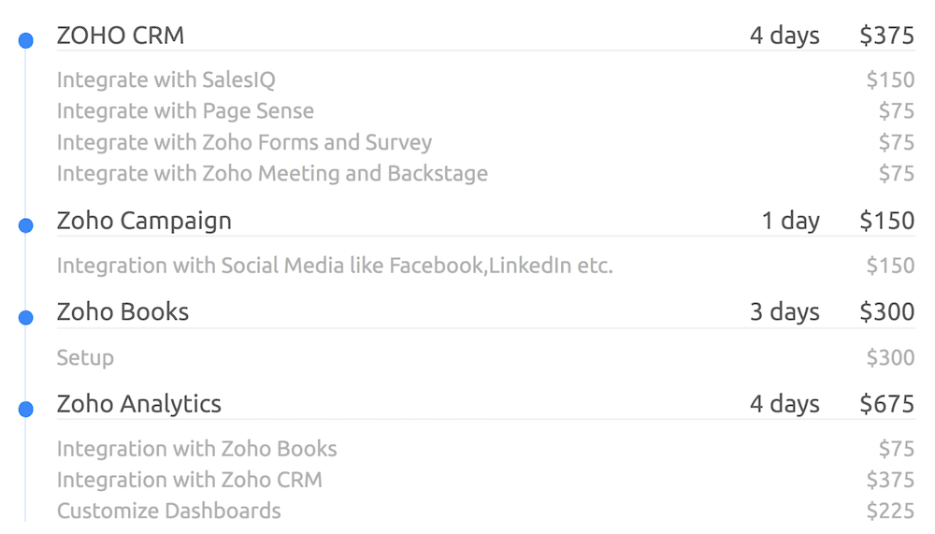
Task: Select the timeline marker for Zoho Books
Action: [x=26, y=317]
